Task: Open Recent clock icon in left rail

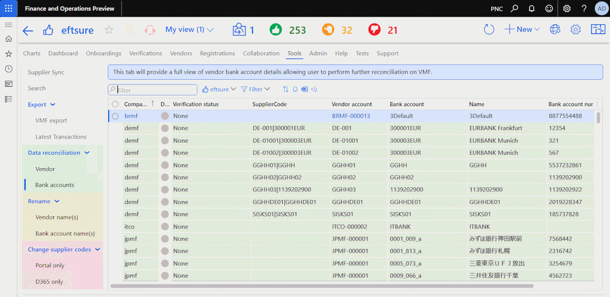Action: pyautogui.click(x=8, y=69)
